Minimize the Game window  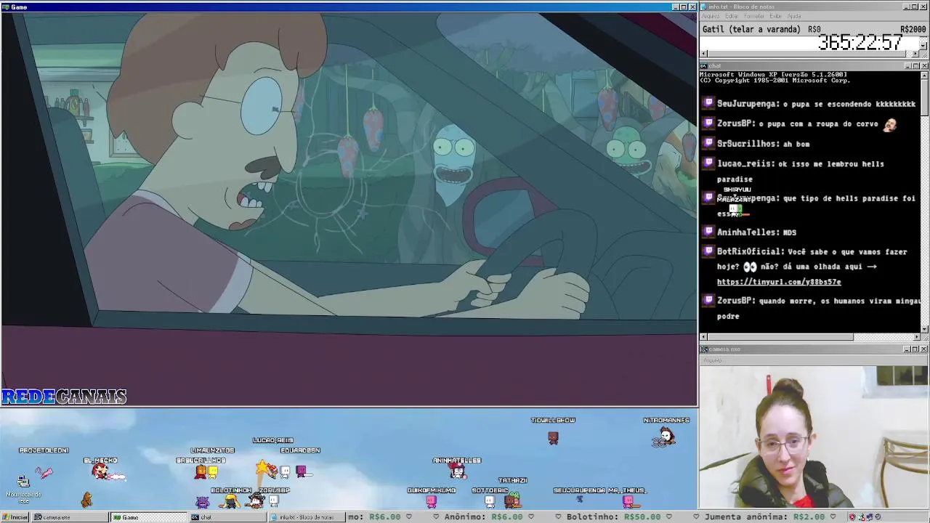coord(676,7)
